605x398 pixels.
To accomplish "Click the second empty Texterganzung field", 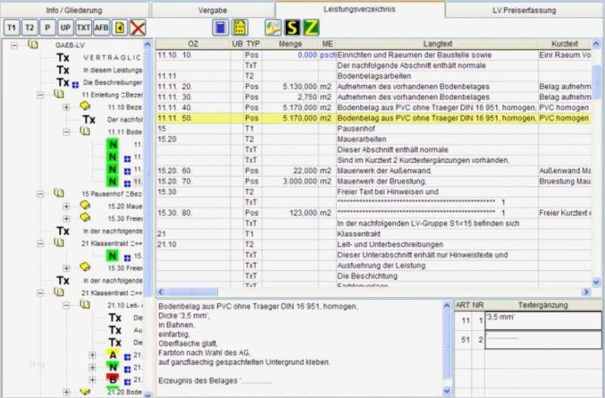I will click(x=543, y=340).
